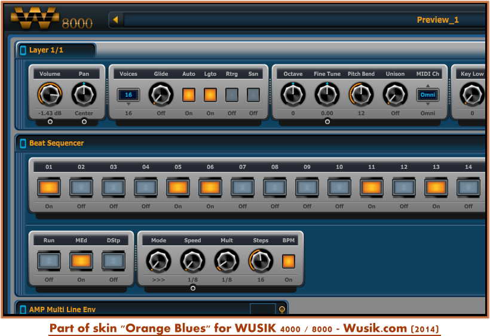Toggle the Auto glide button off
The image size is (490, 336).
(x=189, y=94)
